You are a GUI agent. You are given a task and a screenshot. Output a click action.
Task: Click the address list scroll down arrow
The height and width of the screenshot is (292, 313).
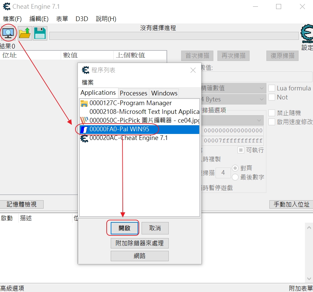pyautogui.click(x=309, y=279)
